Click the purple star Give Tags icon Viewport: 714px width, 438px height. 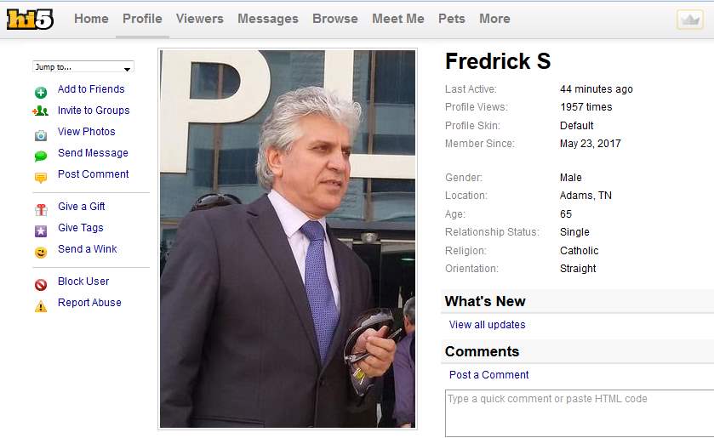point(41,230)
